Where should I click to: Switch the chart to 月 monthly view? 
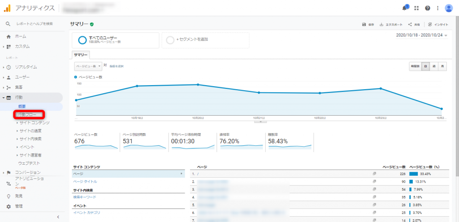coord(442,66)
